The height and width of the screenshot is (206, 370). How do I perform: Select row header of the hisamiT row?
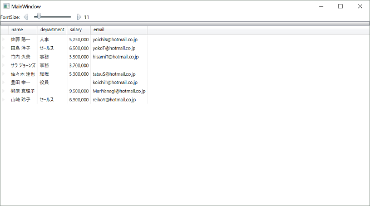tap(4, 57)
